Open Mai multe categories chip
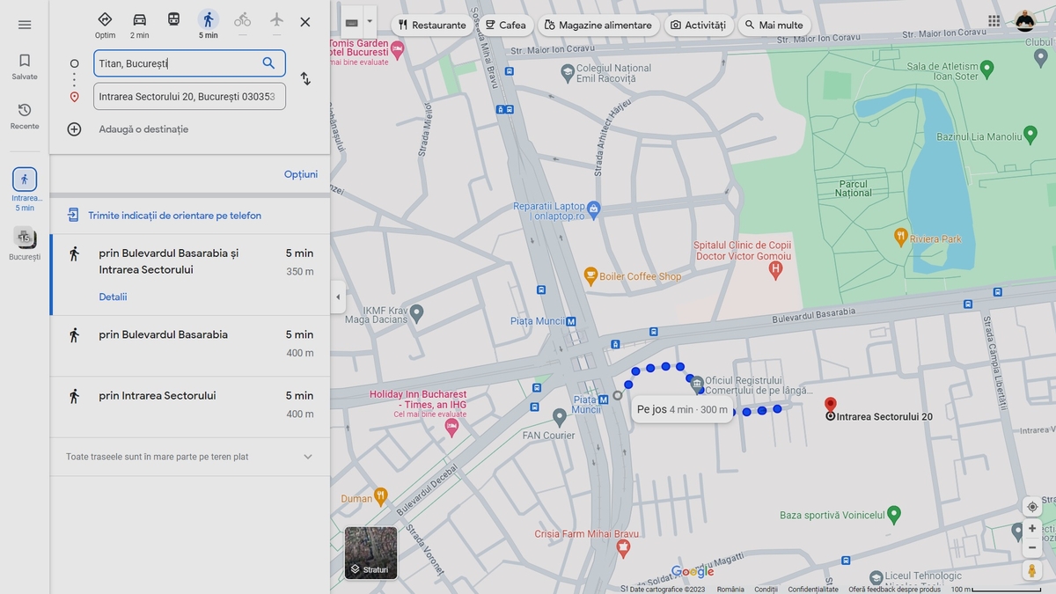The width and height of the screenshot is (1056, 594). coord(774,25)
